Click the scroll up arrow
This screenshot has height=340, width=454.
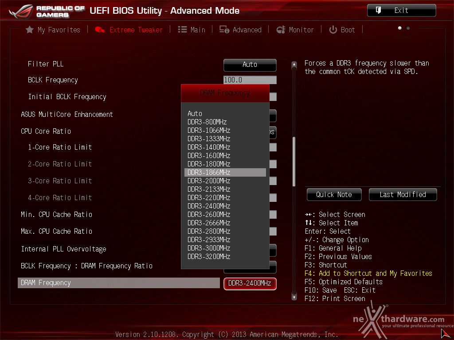(x=294, y=64)
